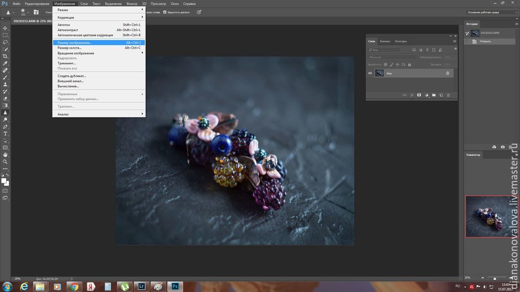Toggle Quick Mask mode icon

[x=5, y=191]
